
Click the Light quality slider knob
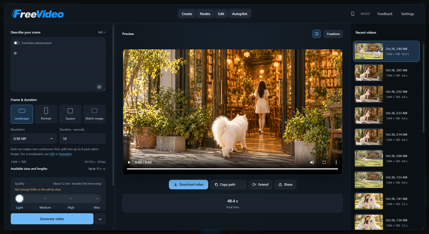click(19, 198)
